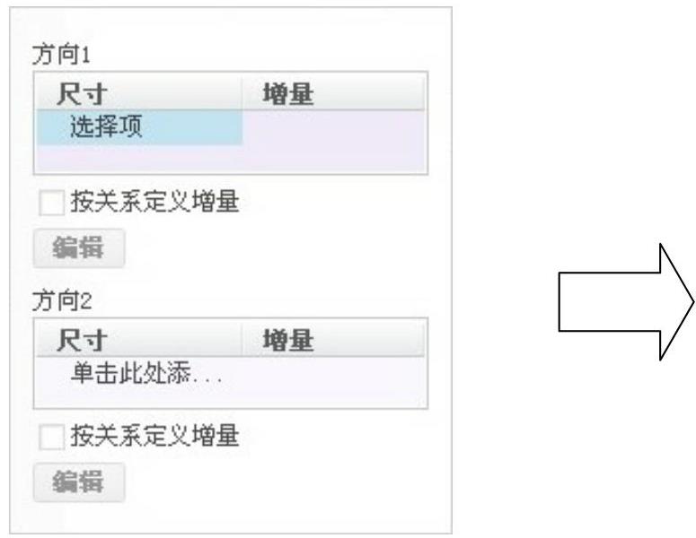696x538 pixels.
Task: Click column divider between 尺寸 and 增量 in 方向2
Action: point(242,339)
